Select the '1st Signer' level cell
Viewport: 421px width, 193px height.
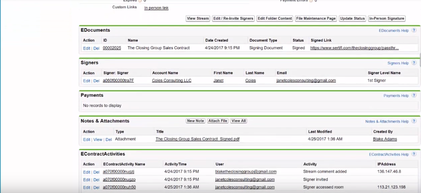[x=377, y=80]
